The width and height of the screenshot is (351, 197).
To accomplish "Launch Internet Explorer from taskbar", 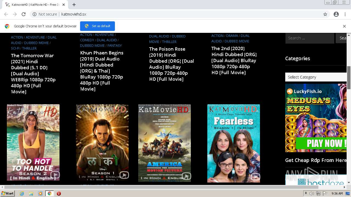I will pos(22,193).
